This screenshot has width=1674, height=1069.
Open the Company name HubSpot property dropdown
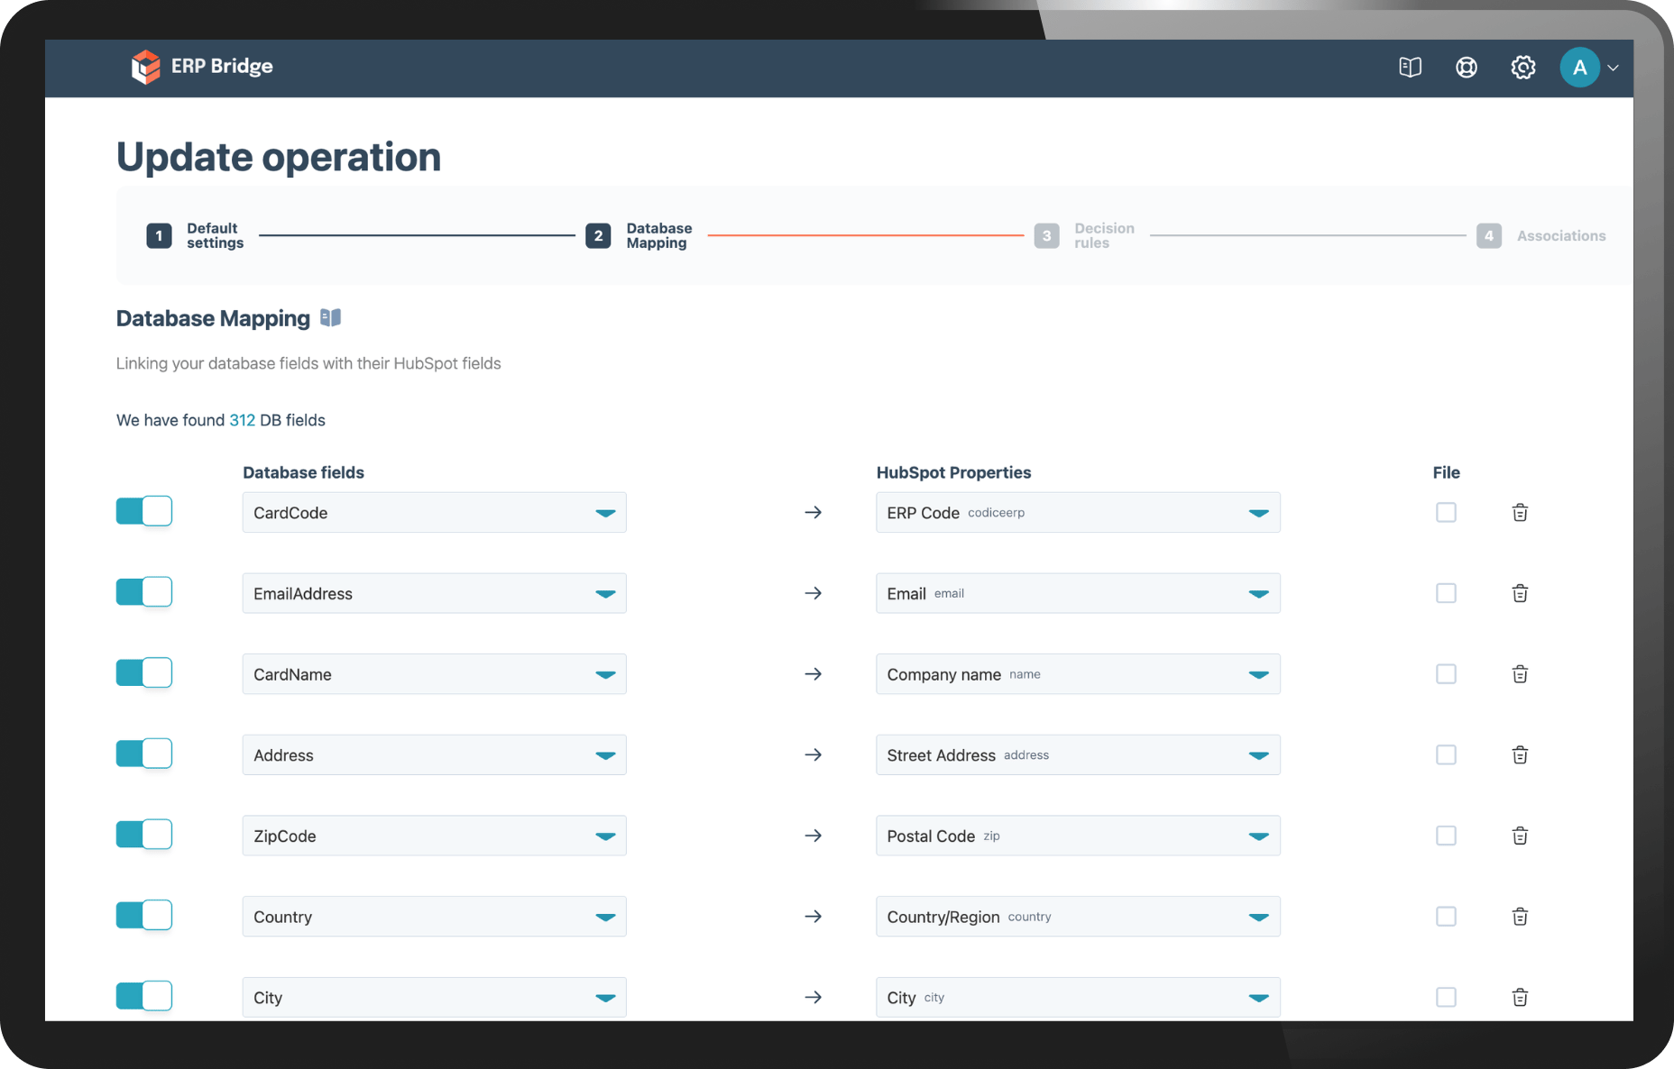coord(1078,674)
